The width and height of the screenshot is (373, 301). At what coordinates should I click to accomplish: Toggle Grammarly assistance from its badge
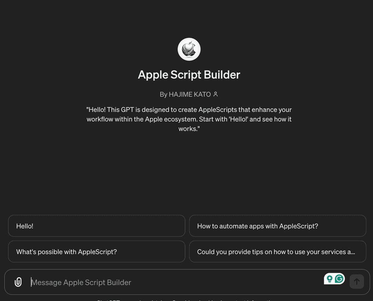coord(334,279)
